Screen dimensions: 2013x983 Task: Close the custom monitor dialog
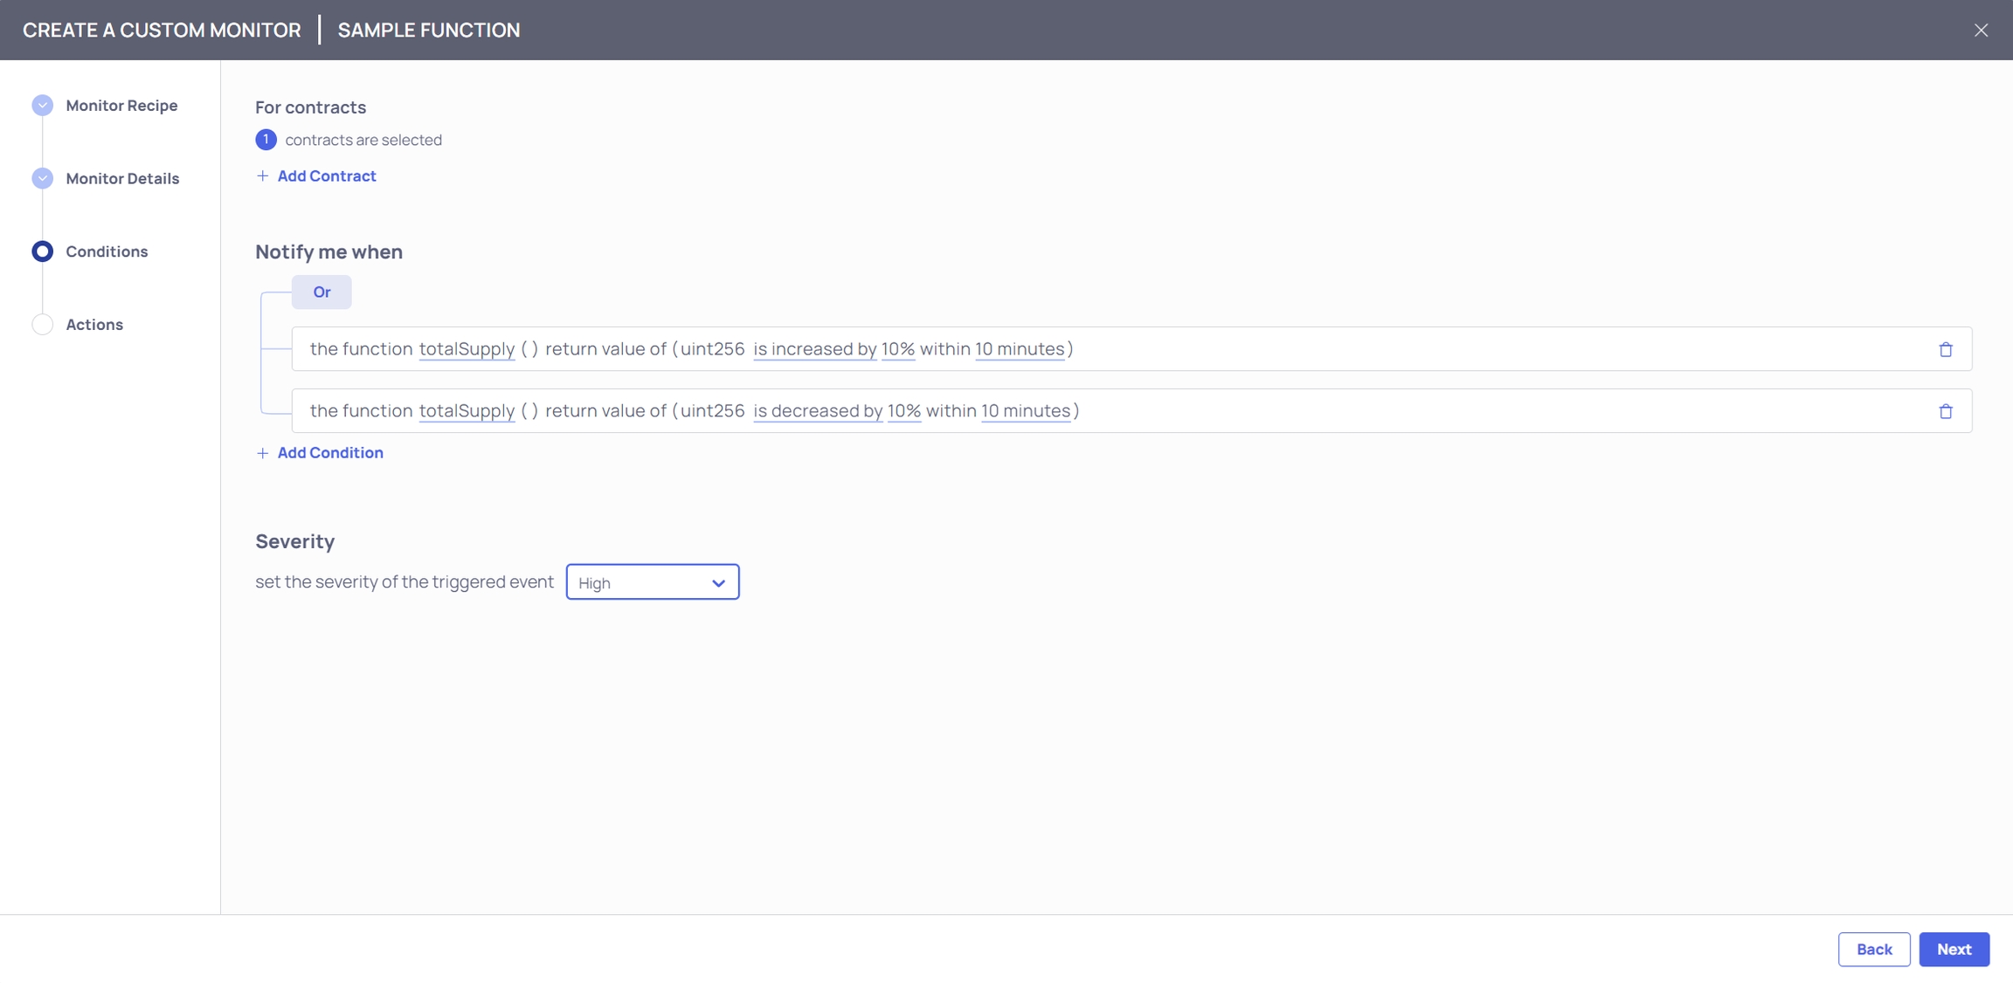[x=1981, y=30]
